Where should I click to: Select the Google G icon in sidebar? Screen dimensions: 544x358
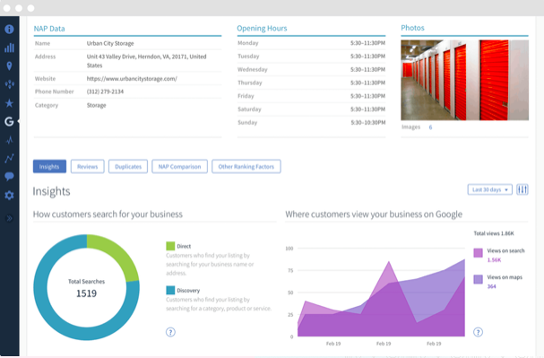(9, 121)
